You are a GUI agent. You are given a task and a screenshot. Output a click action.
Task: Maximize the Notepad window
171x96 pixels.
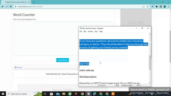[142, 28]
